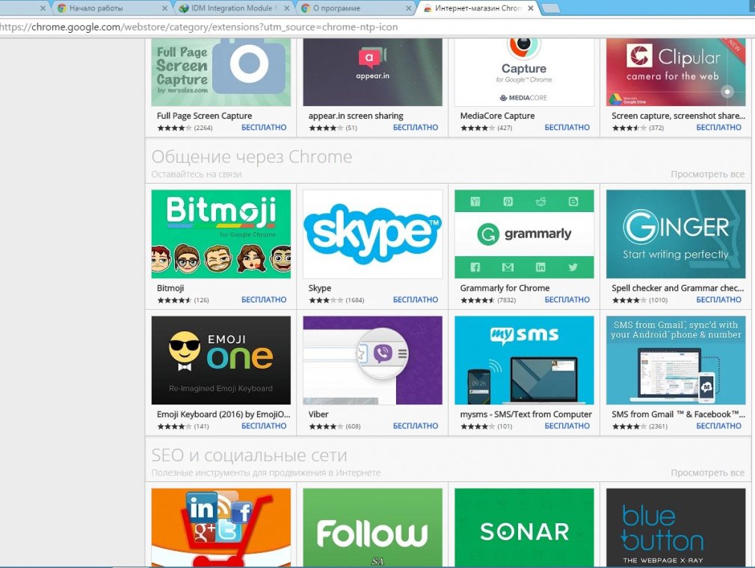Click the Spell checker and Grammar title

678,288
